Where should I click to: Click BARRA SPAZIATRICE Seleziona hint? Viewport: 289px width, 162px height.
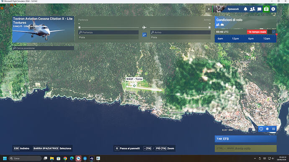coord(52,148)
